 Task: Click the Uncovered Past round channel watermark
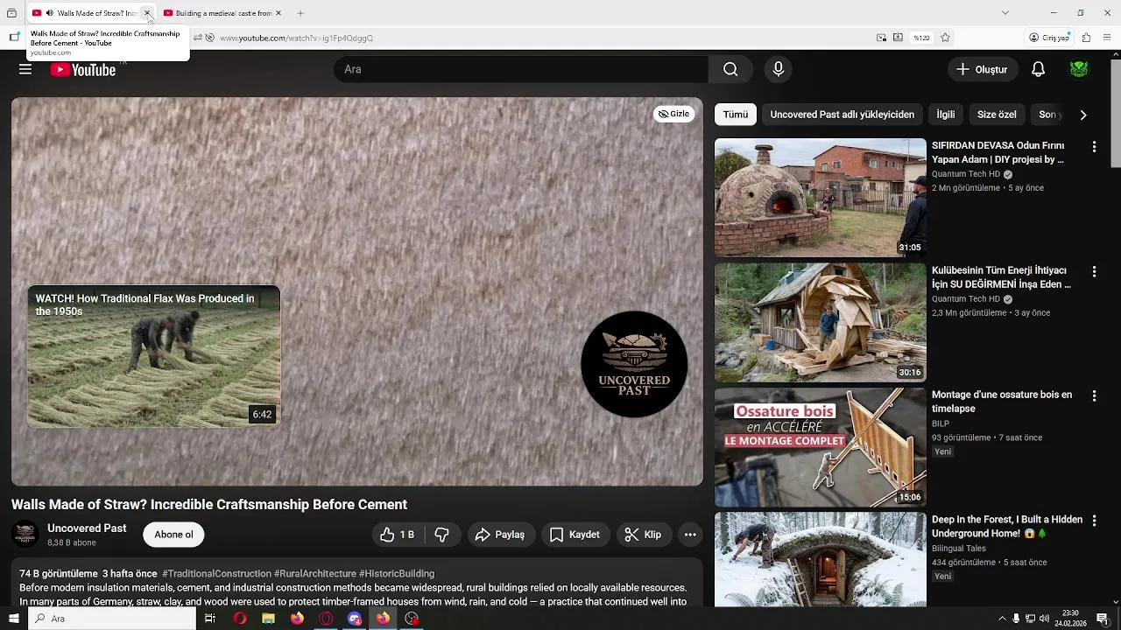pyautogui.click(x=634, y=364)
